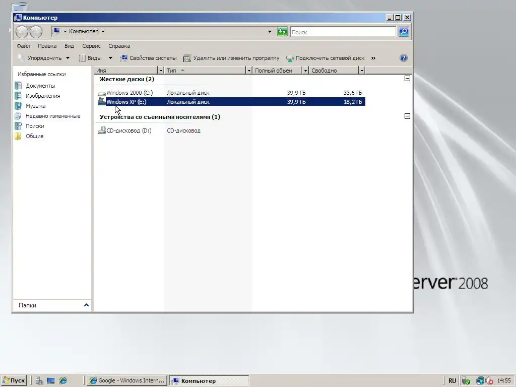
Task: Expand the toolbar overflow chevron
Action: click(x=373, y=58)
